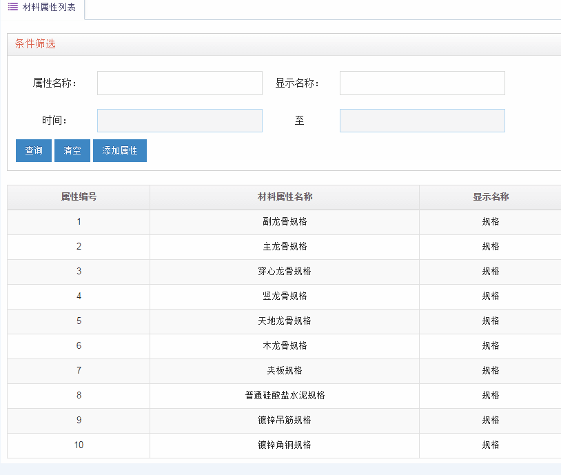The height and width of the screenshot is (475, 561).
Task: Click attribute number 7 cell
Action: pyautogui.click(x=79, y=371)
